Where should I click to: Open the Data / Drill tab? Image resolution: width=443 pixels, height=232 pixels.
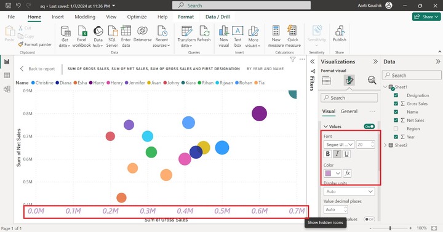pyautogui.click(x=218, y=17)
